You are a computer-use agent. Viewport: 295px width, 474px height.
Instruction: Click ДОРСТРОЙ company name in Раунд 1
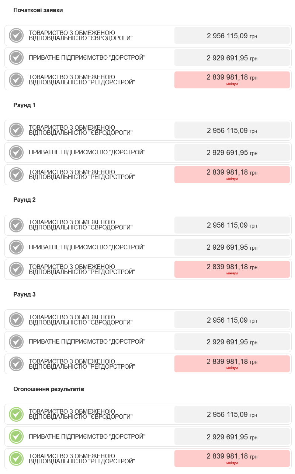pos(87,152)
